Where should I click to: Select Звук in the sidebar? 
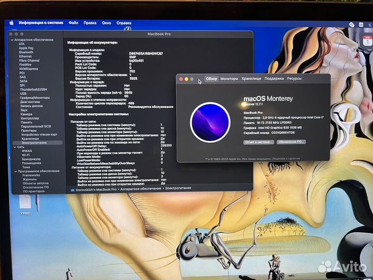click(24, 110)
